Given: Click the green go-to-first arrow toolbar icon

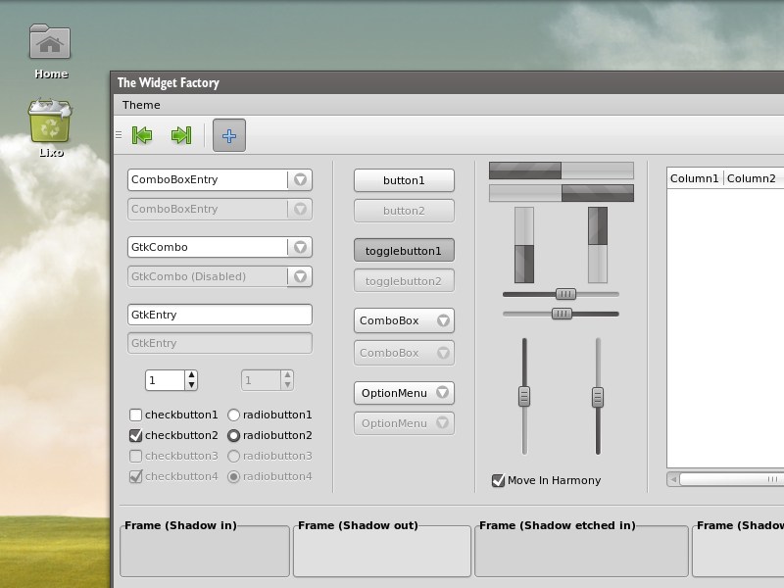Looking at the screenshot, I should (142, 135).
